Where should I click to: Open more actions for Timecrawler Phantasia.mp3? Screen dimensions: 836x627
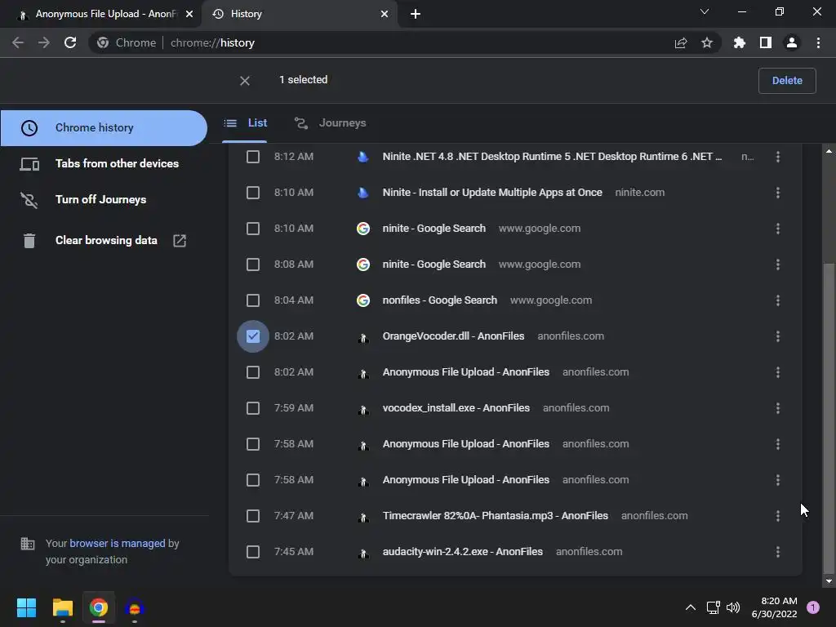tap(778, 516)
